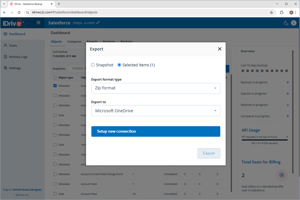The height and width of the screenshot is (200, 300).
Task: Click the Seats person icon
Action: 5,45
